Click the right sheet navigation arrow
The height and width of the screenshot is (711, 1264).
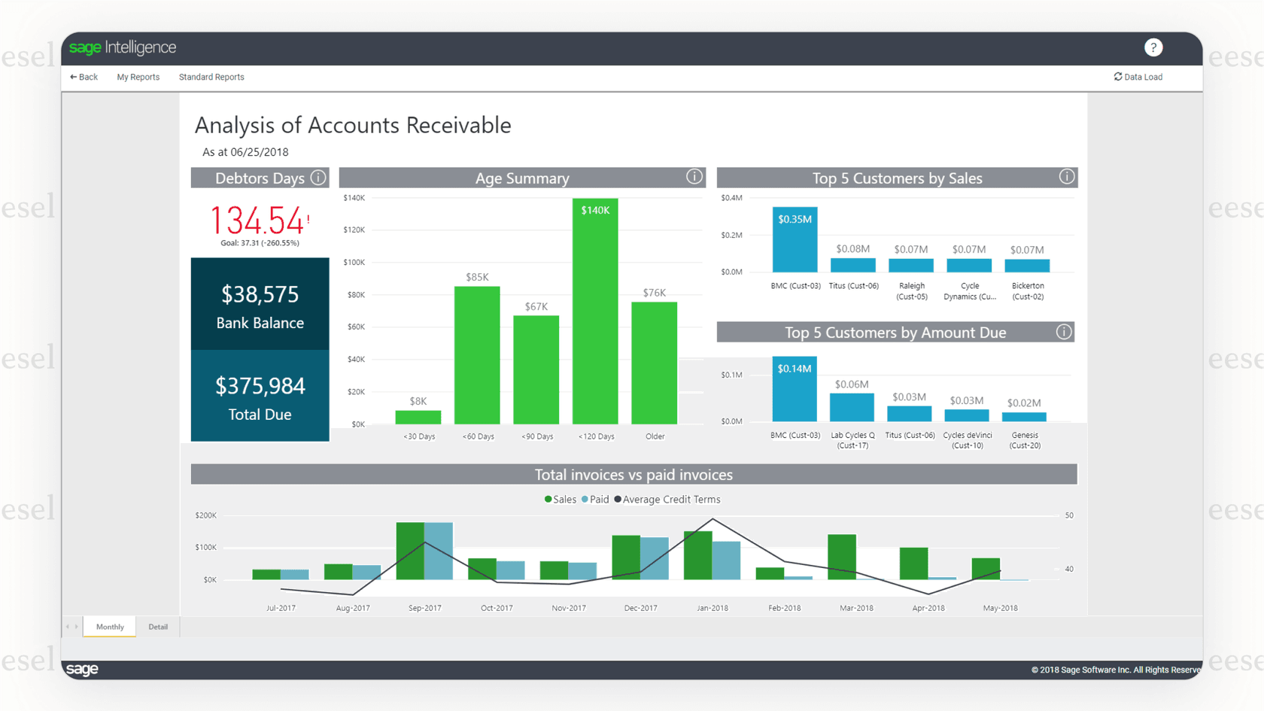[77, 626]
